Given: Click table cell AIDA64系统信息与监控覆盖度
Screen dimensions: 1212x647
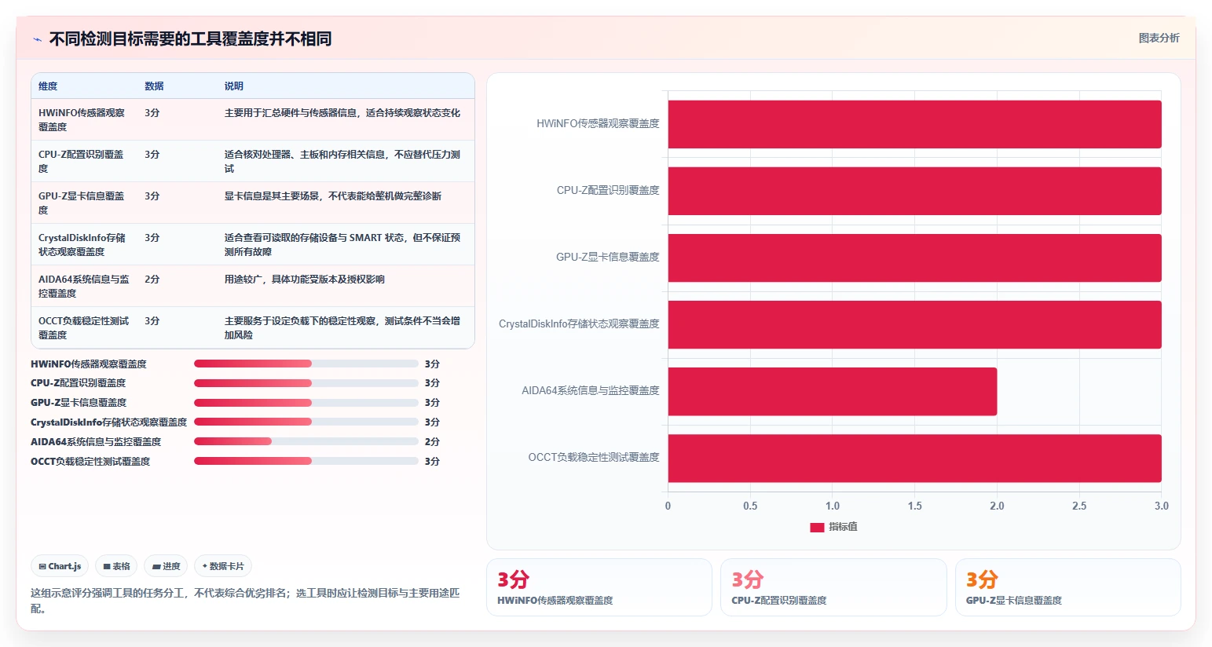Looking at the screenshot, I should (84, 286).
